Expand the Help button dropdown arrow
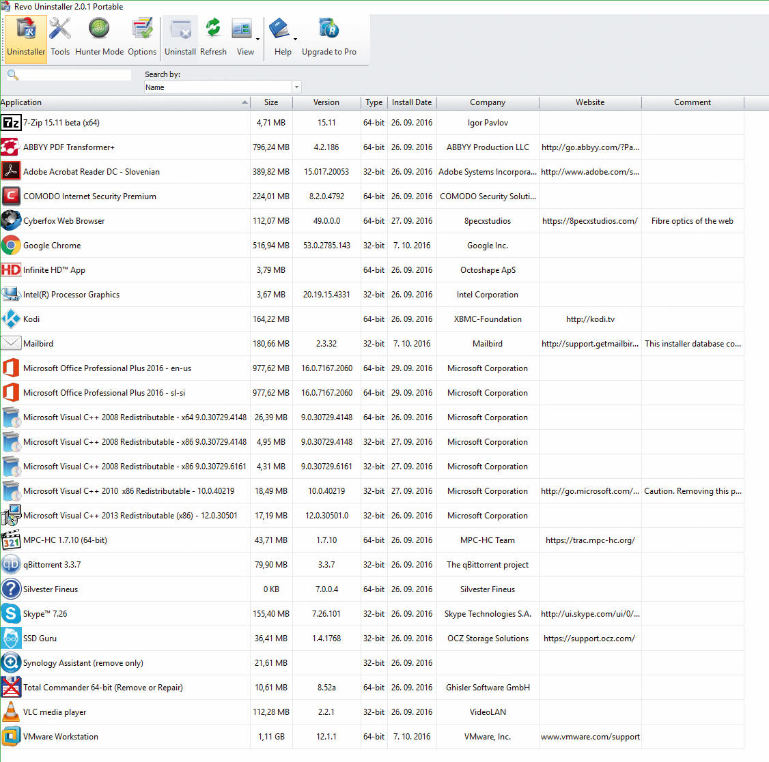Image resolution: width=769 pixels, height=762 pixels. click(x=295, y=39)
